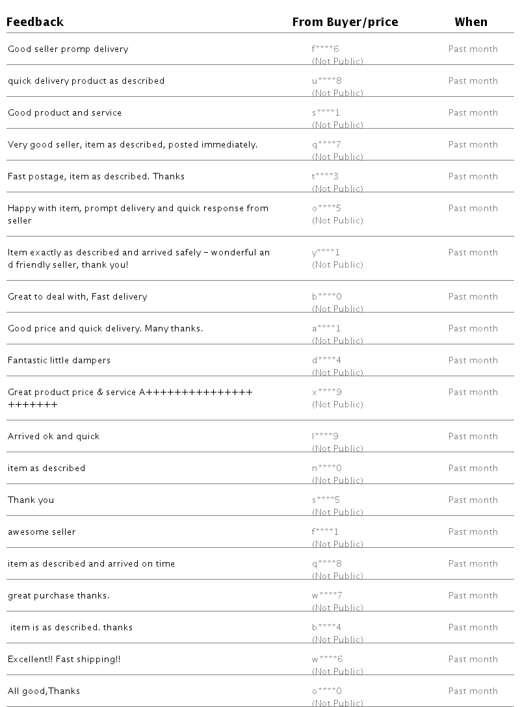Click the From Buyer/price column header
Screen dimensions: 520x707
point(344,22)
